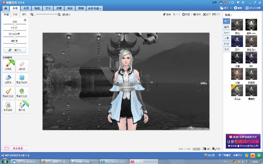Click the zoom slider handle

pyautogui.click(x=35, y=14)
